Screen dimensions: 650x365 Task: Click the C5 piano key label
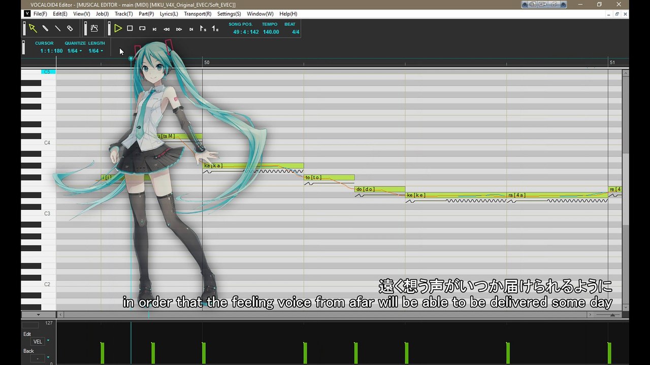coord(47,71)
